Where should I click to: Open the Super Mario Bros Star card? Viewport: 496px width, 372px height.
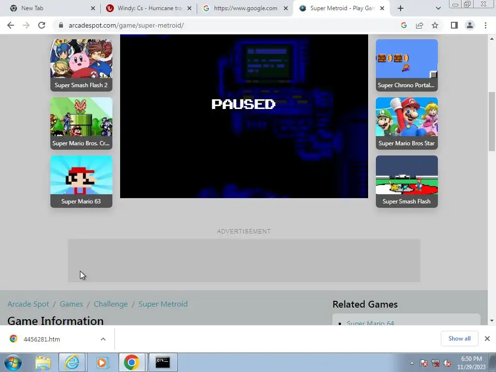[407, 124]
